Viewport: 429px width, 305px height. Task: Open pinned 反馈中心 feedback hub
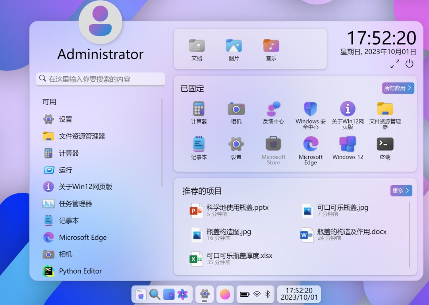(x=273, y=113)
